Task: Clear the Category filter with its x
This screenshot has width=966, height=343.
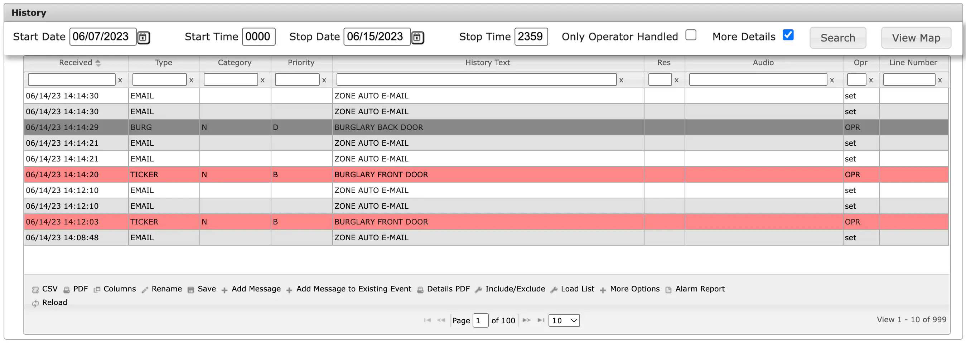Action: click(x=262, y=80)
